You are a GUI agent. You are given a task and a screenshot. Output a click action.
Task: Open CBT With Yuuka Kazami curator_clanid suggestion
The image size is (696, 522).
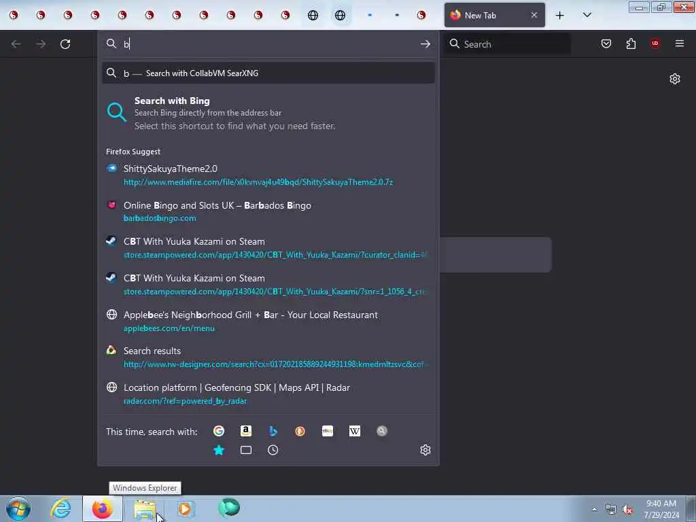(268, 247)
